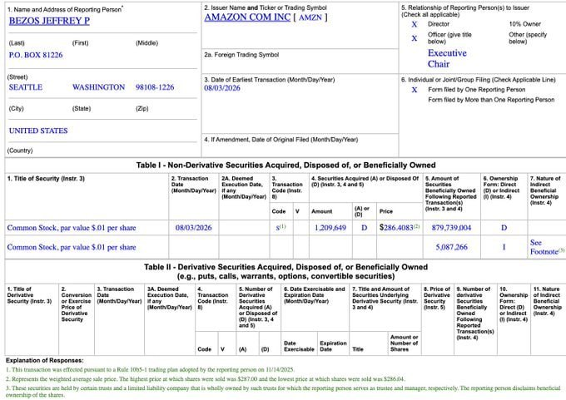Image resolution: width=566 pixels, height=400 pixels.
Task: Click Form filed by More than One Reporting Person
Action: coord(491,100)
